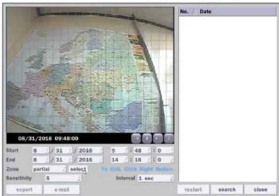This screenshot has width=279, height=196.
Task: Open the Start minute field showing 48
Action: point(142,150)
